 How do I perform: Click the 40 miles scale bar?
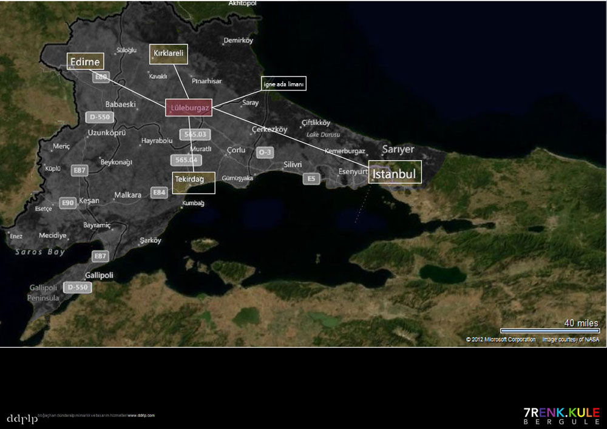pyautogui.click(x=549, y=330)
